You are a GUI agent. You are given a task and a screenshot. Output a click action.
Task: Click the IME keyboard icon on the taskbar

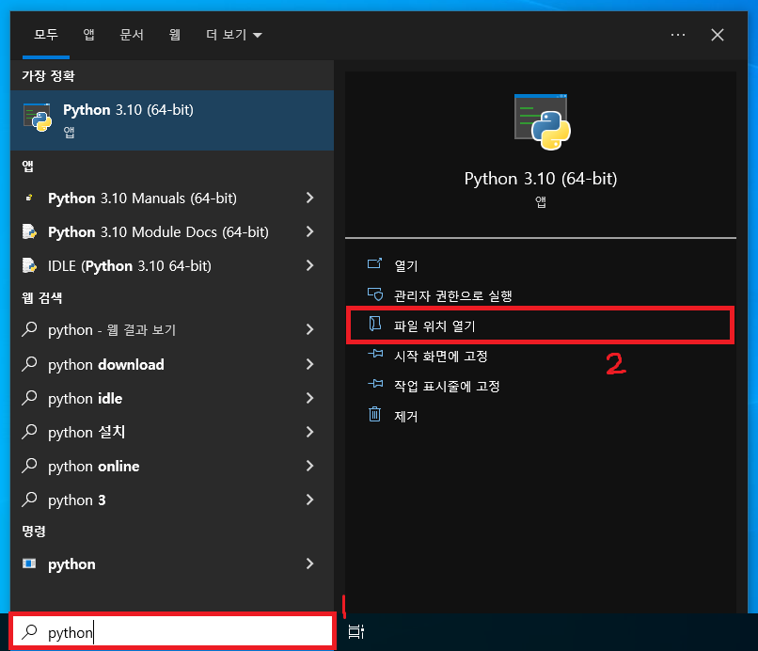click(356, 631)
